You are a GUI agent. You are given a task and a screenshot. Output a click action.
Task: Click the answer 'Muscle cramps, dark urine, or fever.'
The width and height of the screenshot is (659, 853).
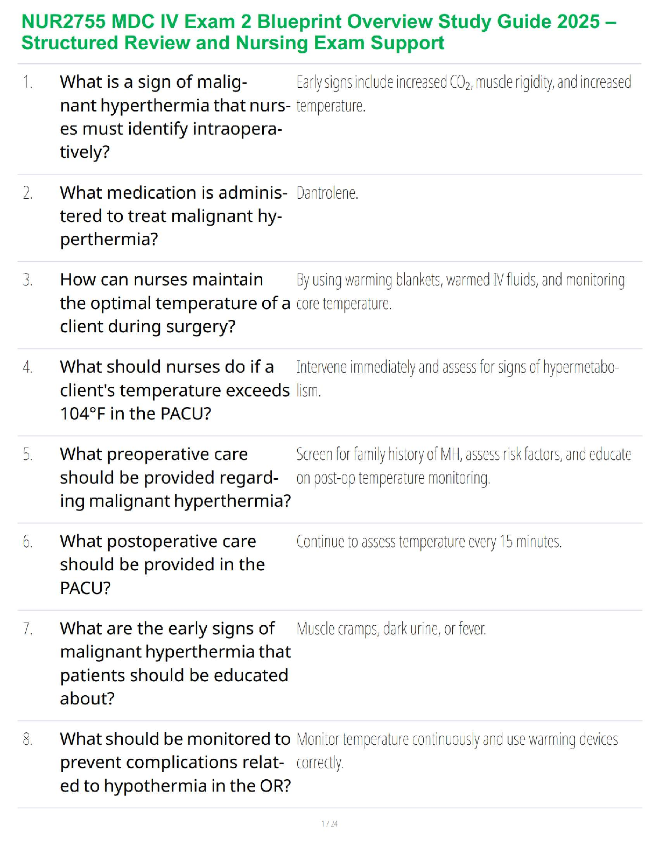pyautogui.click(x=391, y=628)
